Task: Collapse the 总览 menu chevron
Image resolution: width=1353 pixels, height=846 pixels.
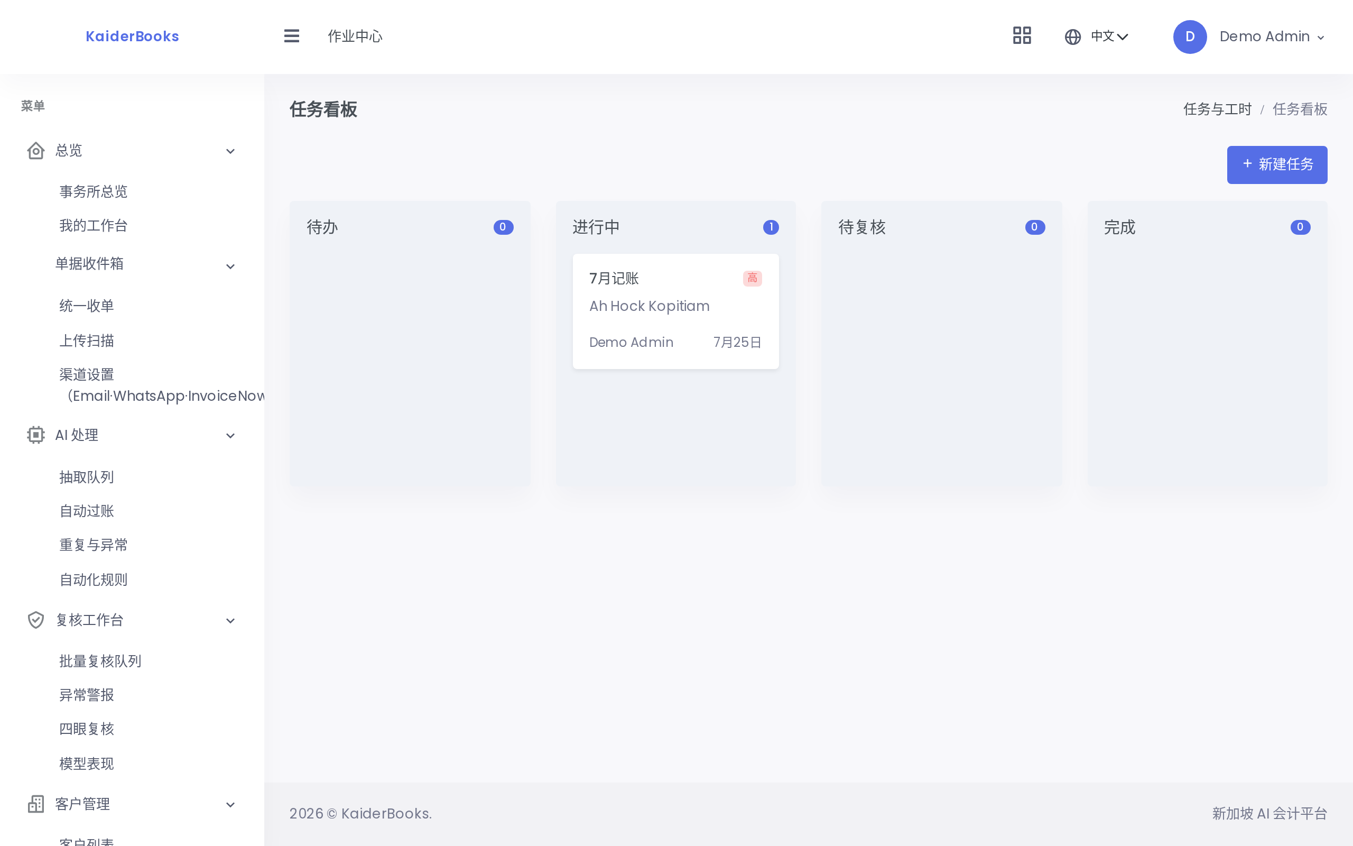Action: tap(230, 151)
